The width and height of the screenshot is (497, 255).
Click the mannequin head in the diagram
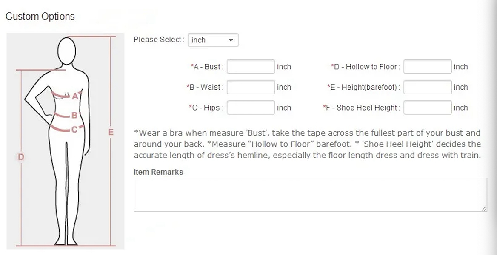[67, 51]
